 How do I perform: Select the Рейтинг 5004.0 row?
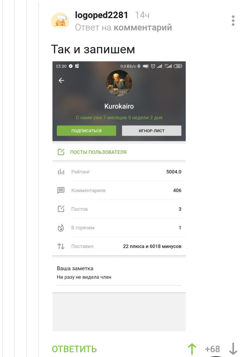[x=119, y=172]
